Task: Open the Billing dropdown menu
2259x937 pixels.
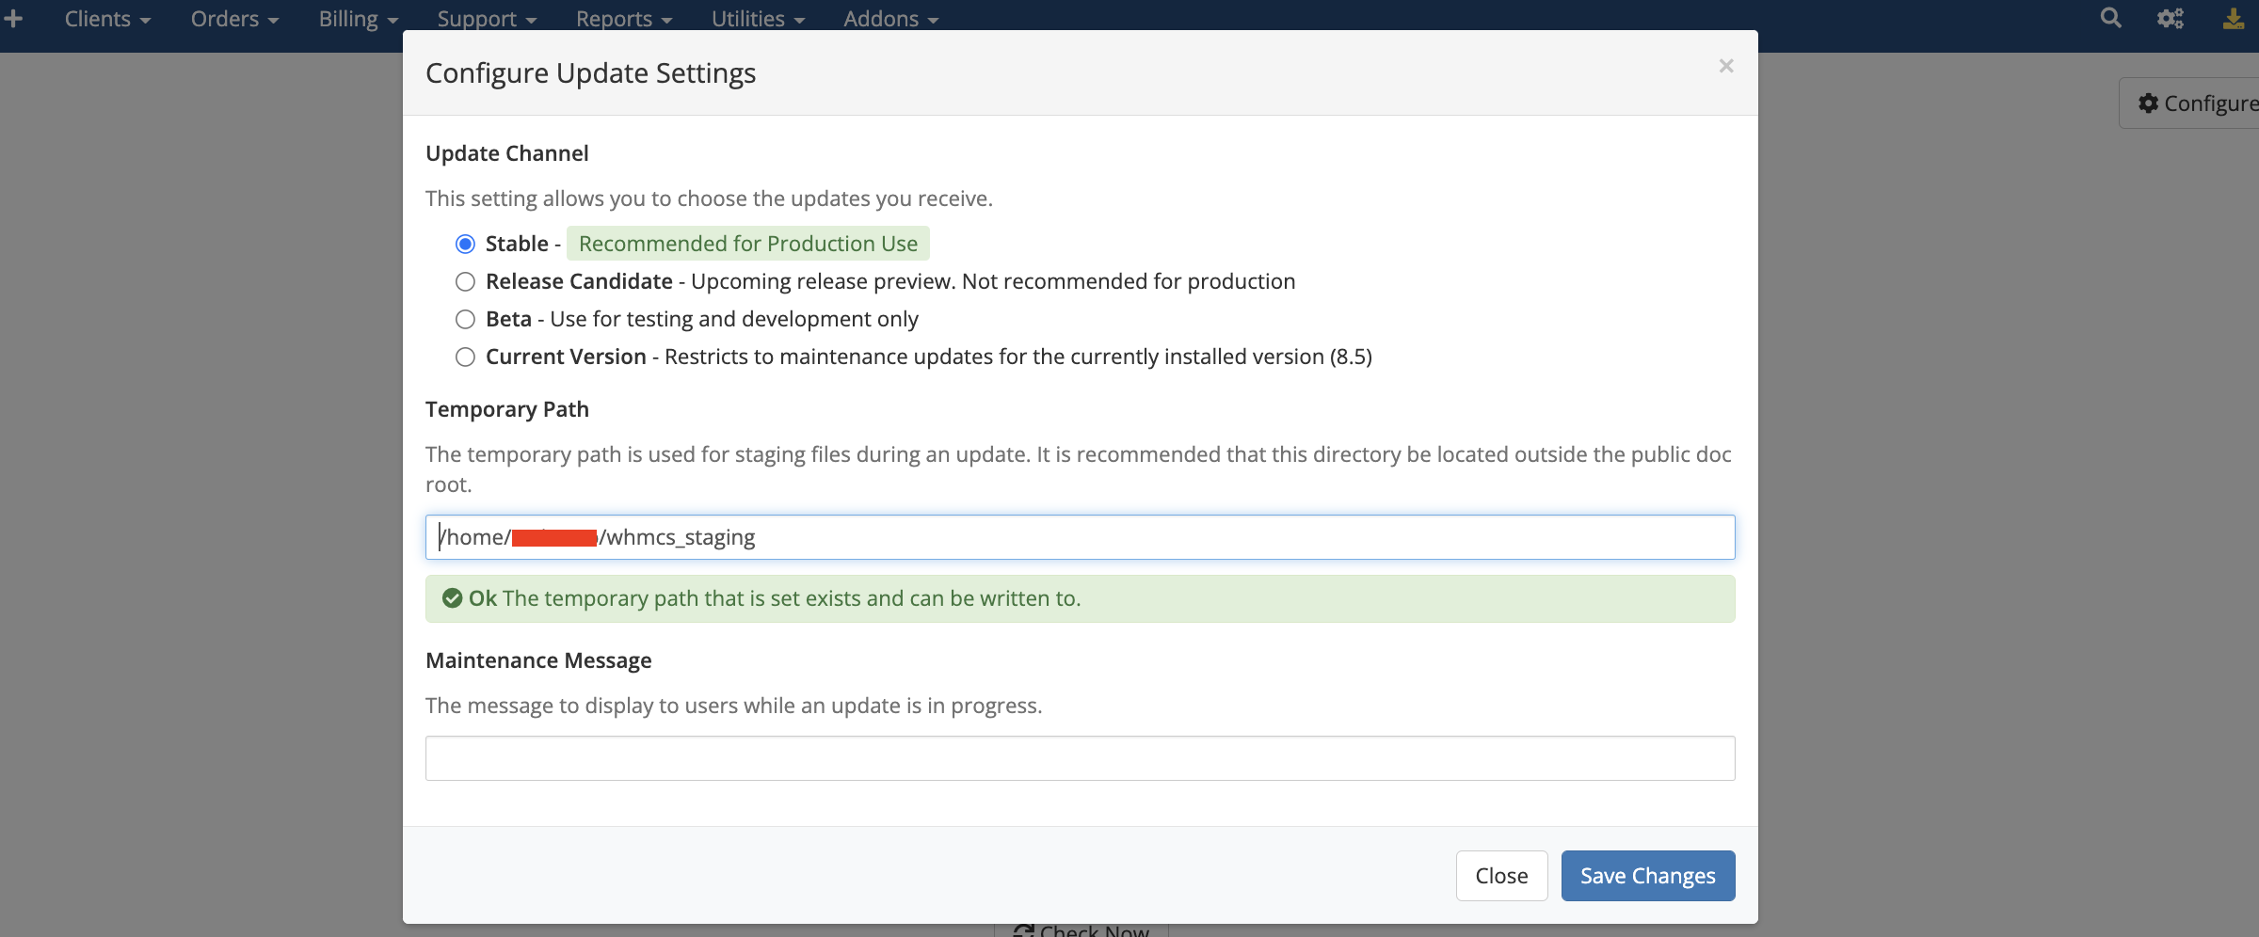Action: click(358, 19)
